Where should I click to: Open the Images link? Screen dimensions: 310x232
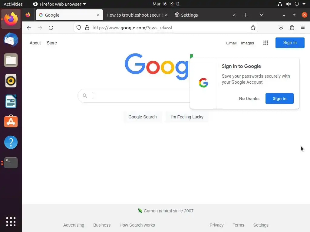point(247,43)
